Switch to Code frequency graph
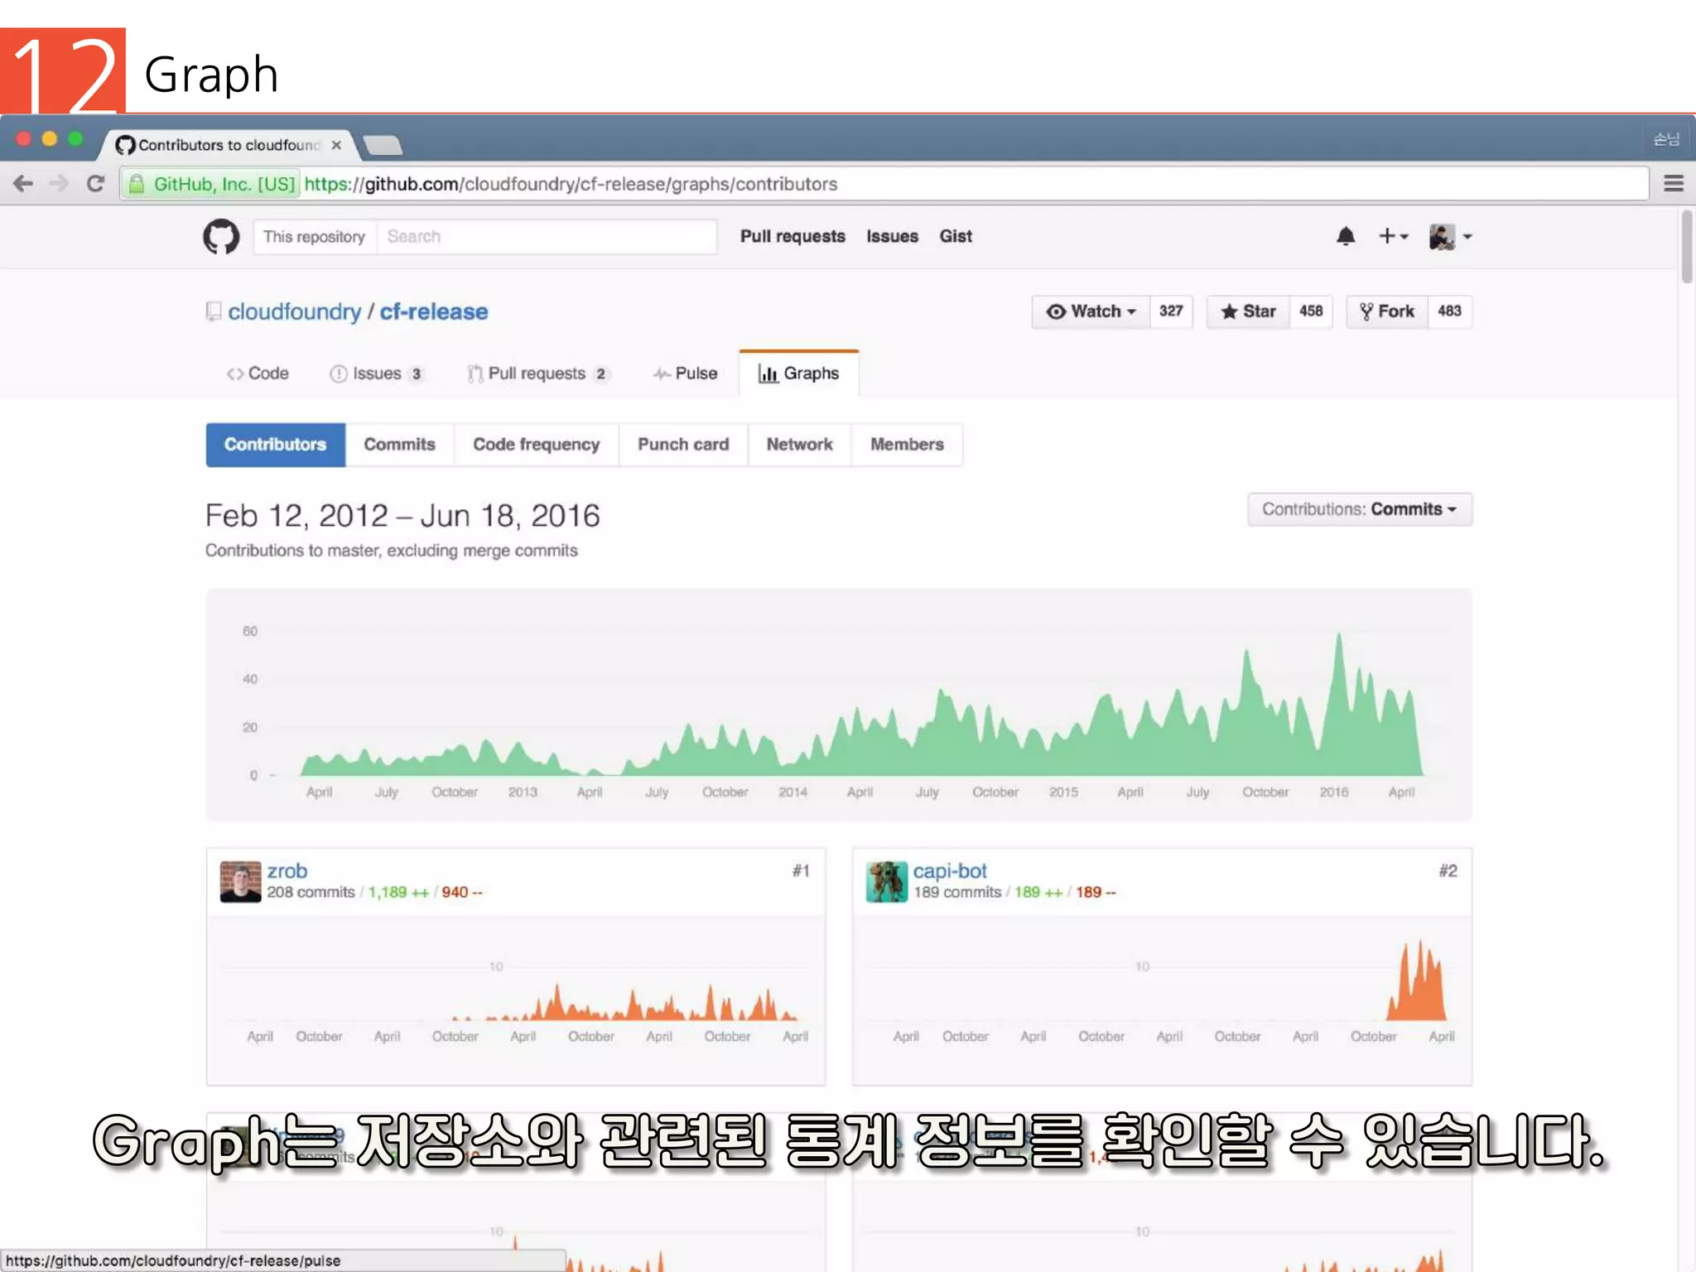 tap(537, 445)
